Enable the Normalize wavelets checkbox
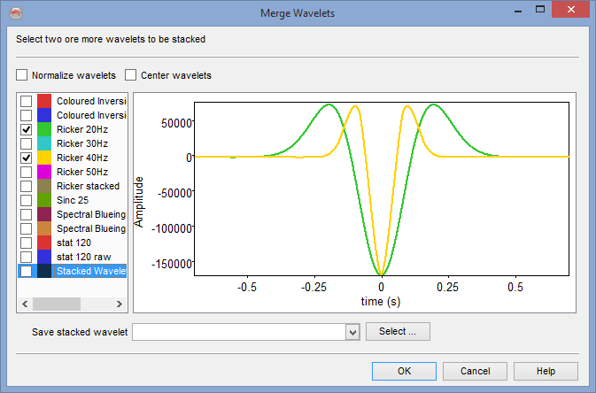This screenshot has height=393, width=596. (x=22, y=75)
